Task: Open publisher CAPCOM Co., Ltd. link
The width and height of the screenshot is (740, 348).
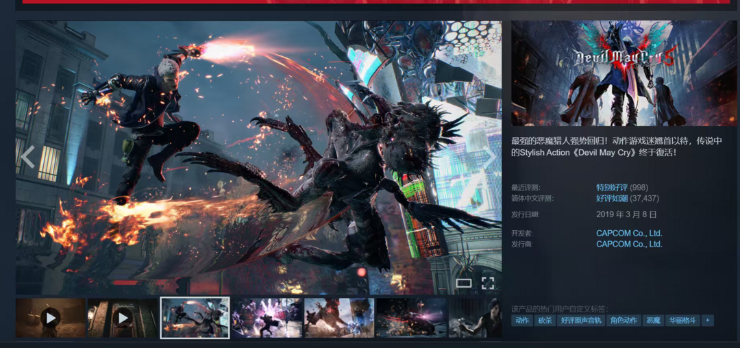Action: [x=629, y=245]
